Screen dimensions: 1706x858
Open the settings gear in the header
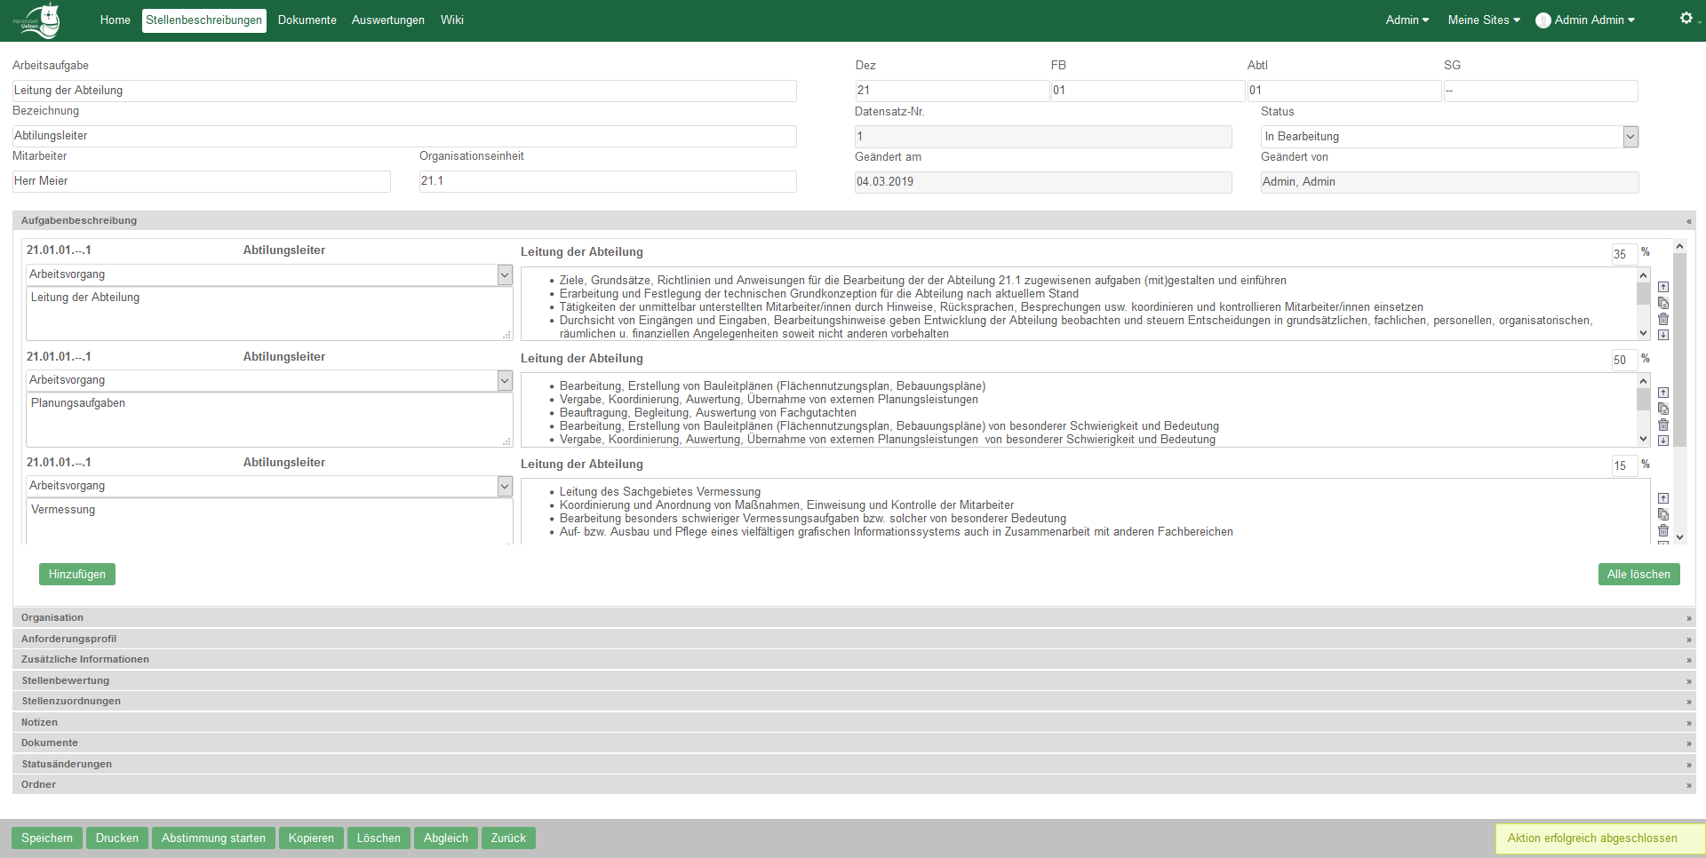(x=1686, y=18)
